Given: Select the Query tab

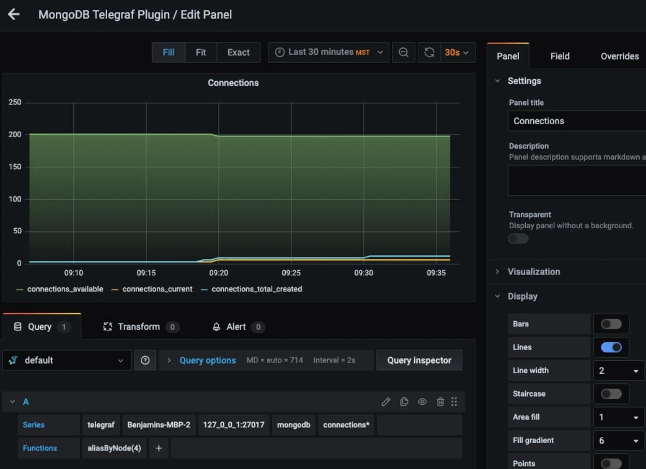Looking at the screenshot, I should (42, 327).
